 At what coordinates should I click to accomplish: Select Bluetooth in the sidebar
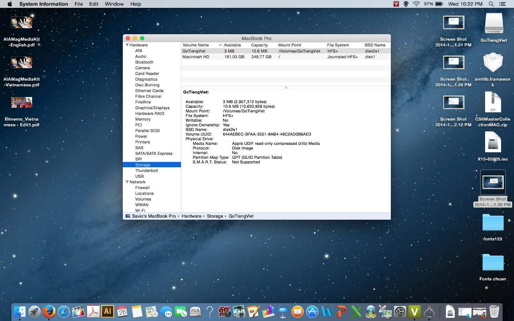click(x=144, y=62)
